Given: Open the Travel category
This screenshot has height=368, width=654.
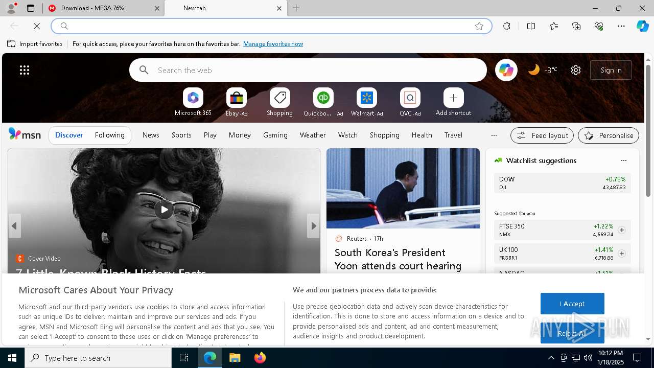Looking at the screenshot, I should point(453,135).
